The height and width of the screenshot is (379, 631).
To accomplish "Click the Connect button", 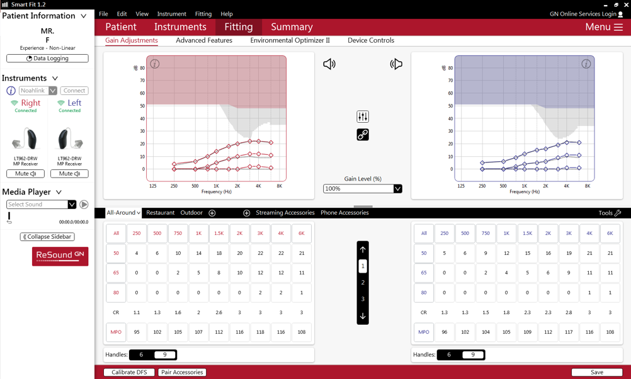I will point(74,91).
